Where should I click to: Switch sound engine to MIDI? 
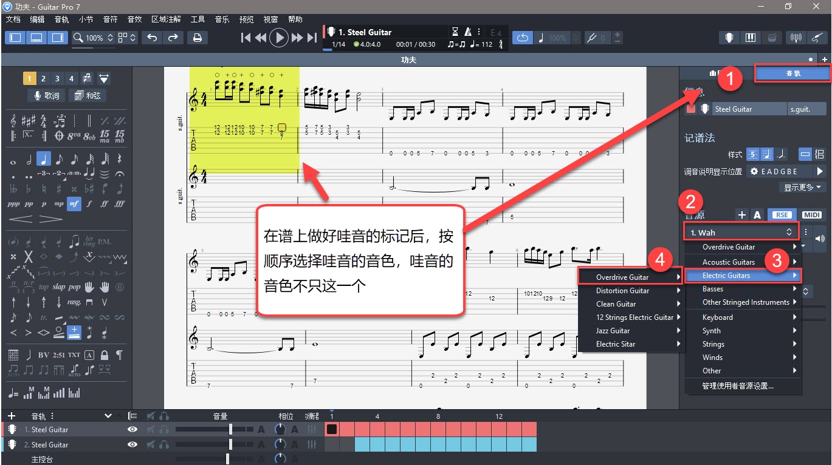point(812,215)
